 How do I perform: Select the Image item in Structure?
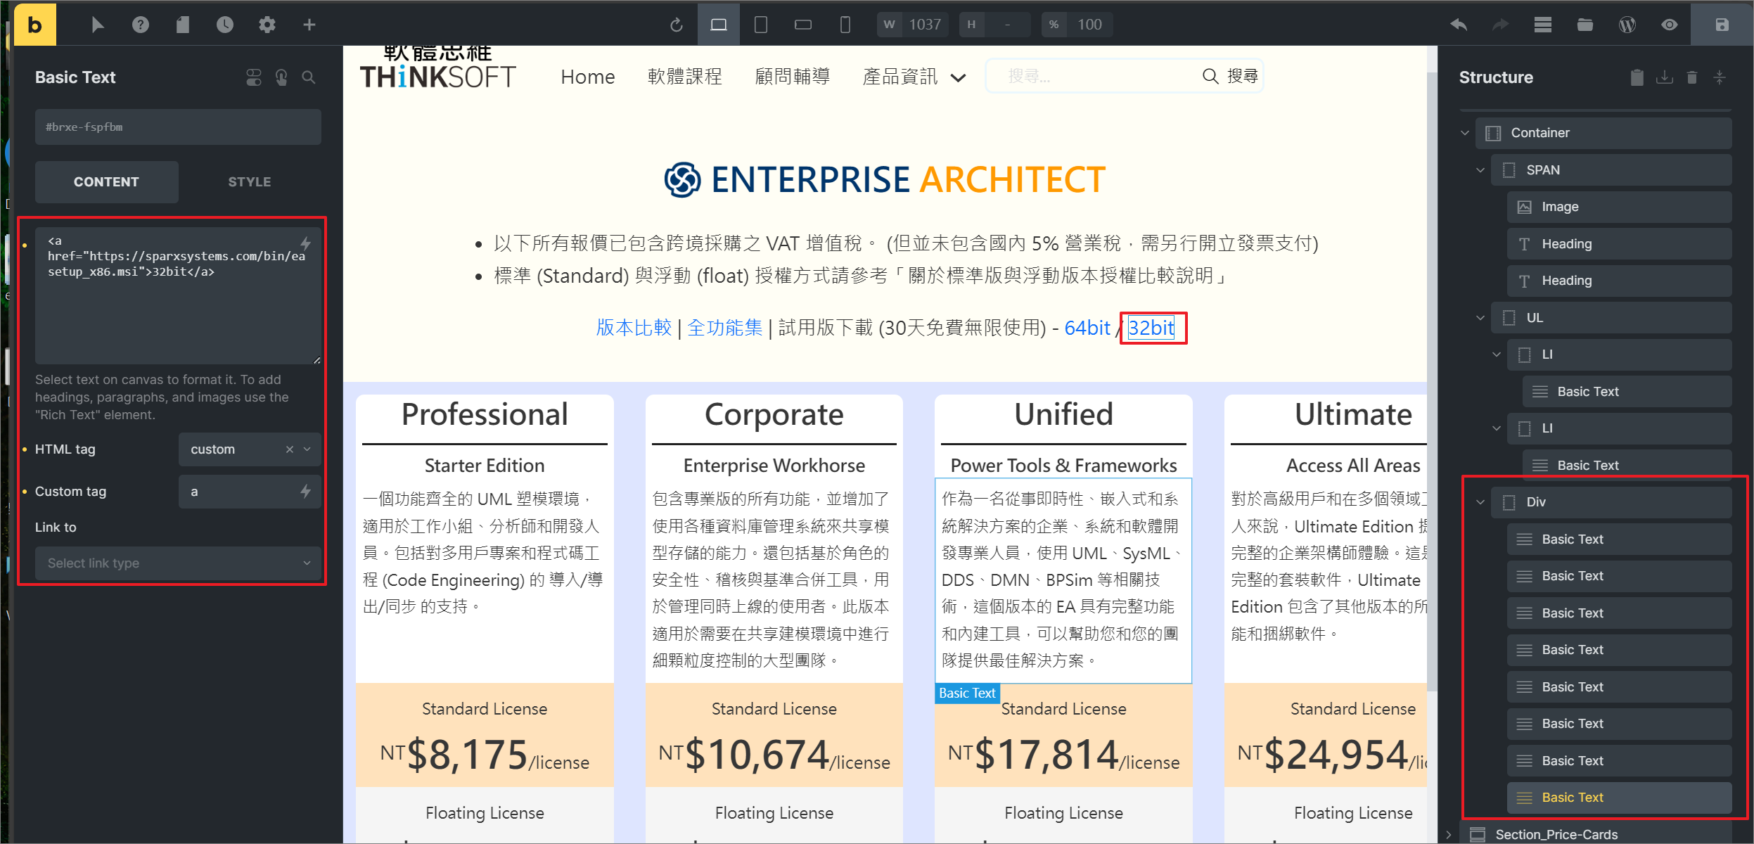1619,207
